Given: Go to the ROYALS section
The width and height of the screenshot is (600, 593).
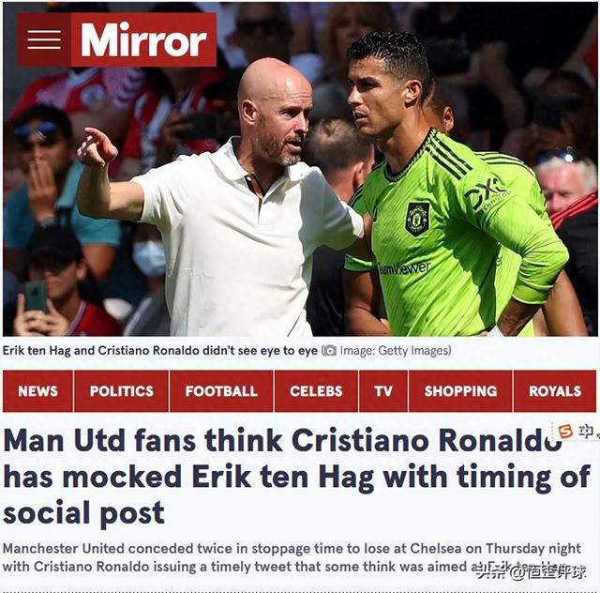Looking at the screenshot, I should tap(555, 391).
